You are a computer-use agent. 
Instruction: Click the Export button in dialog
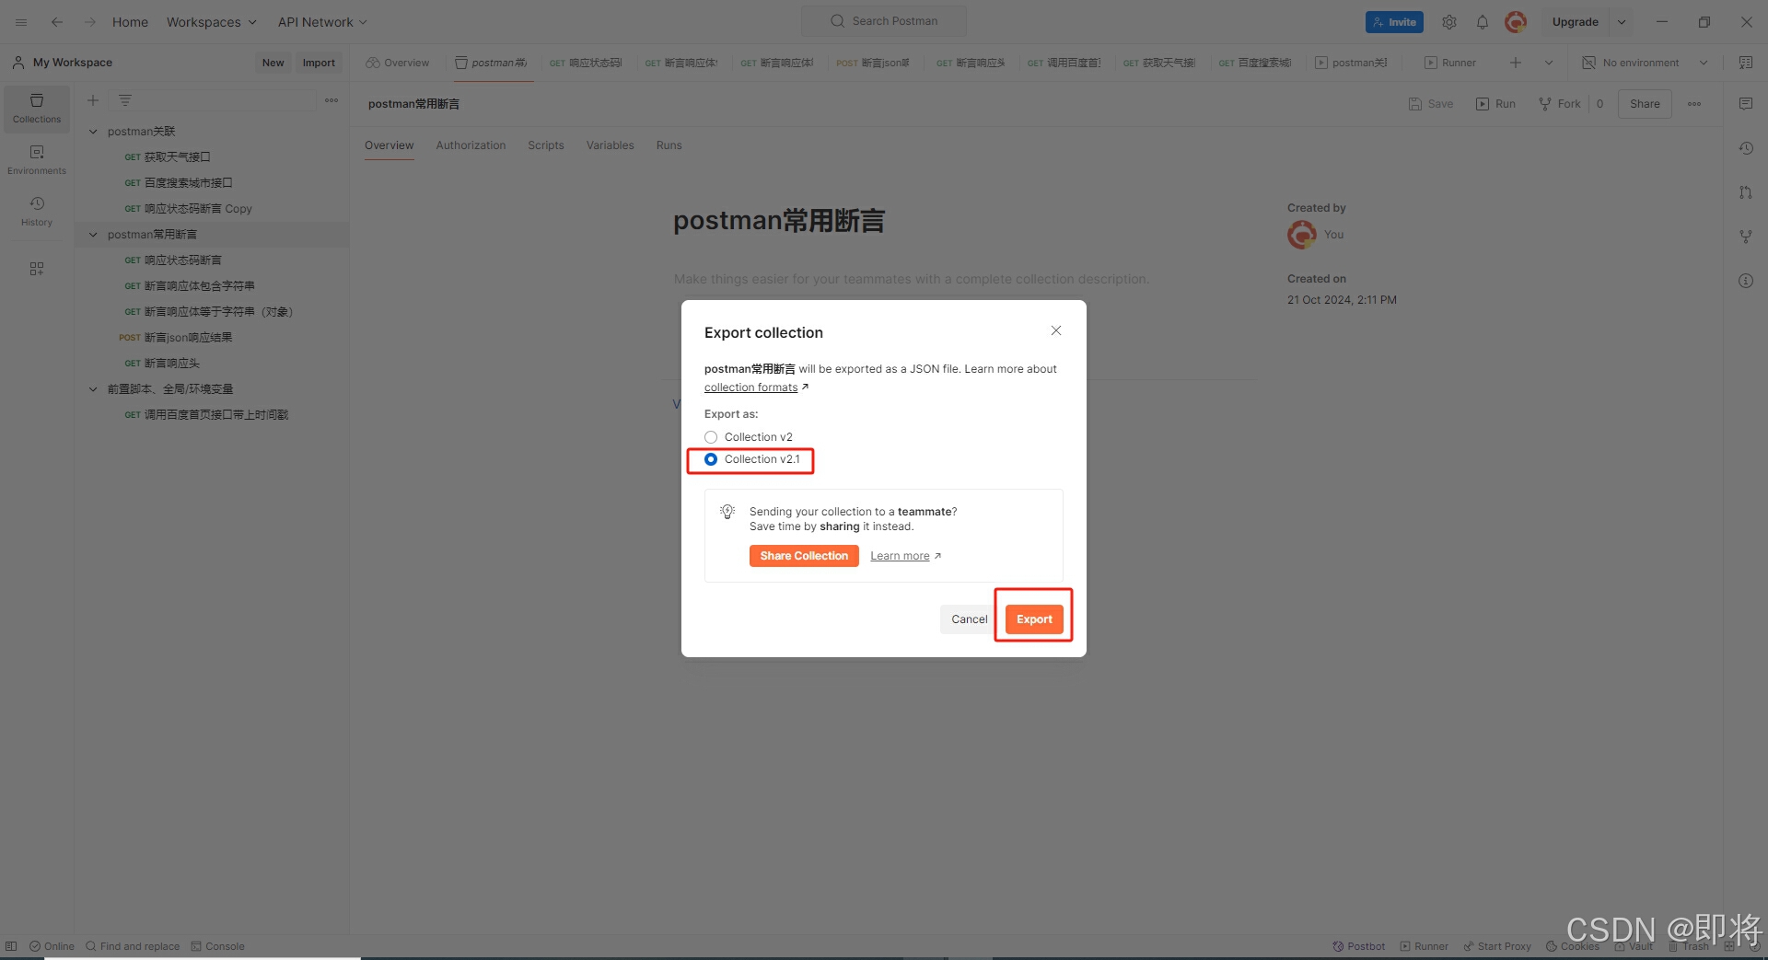click(1034, 619)
